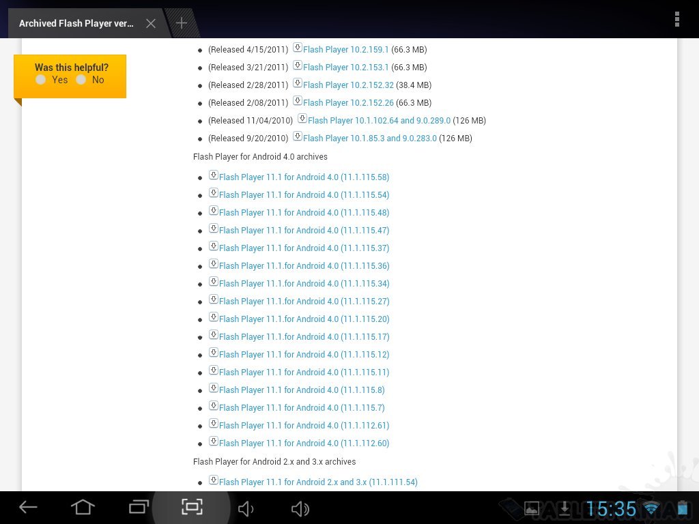This screenshot has height=524, width=699.
Task: Tap the Android back navigation arrow
Action: 28,507
